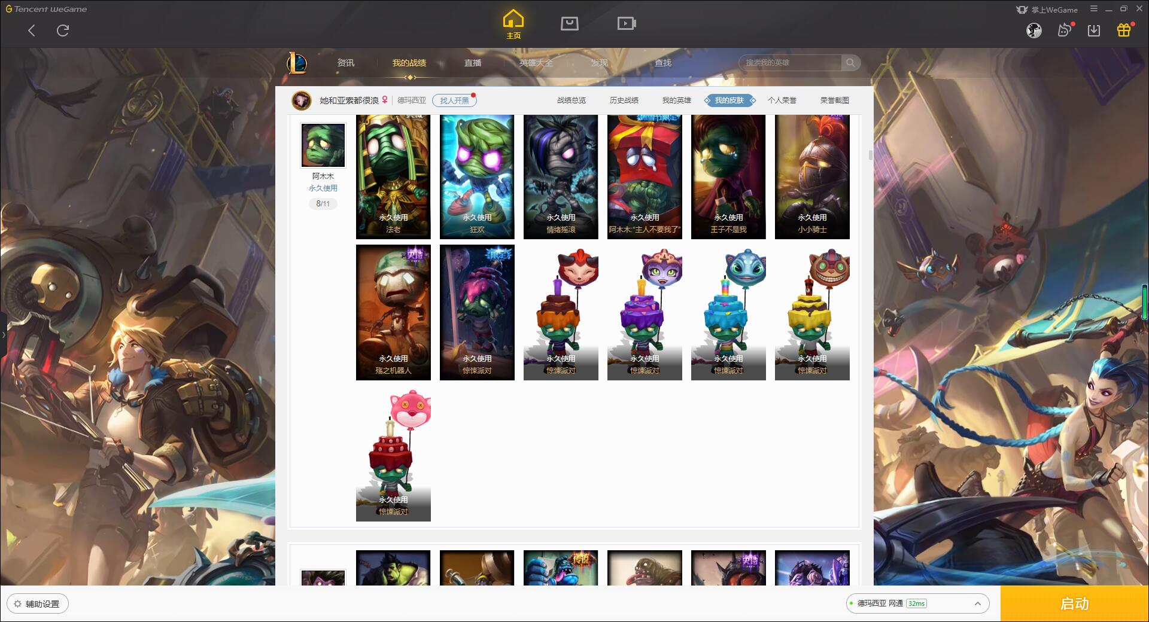The height and width of the screenshot is (622, 1149).
Task: Select the 我的皮肤 section
Action: coord(729,100)
